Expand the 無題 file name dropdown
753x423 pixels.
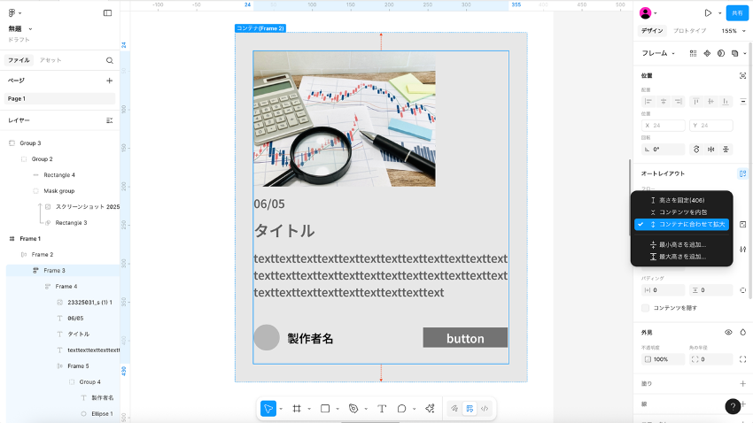pos(32,28)
